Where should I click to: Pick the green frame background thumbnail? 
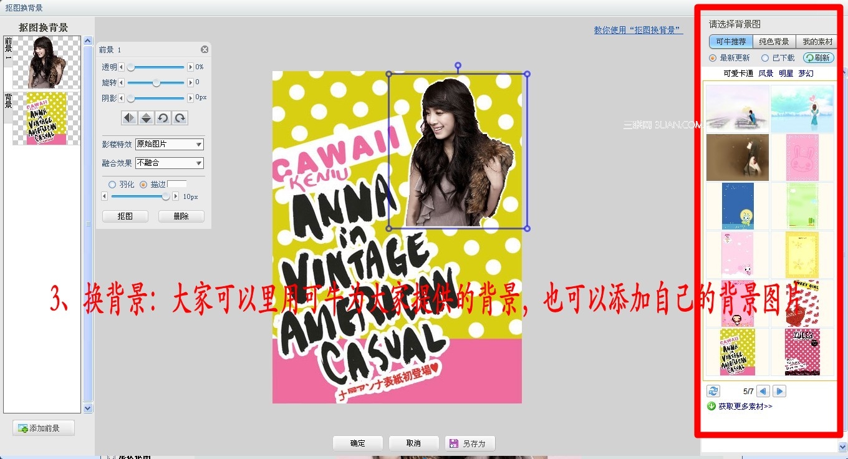(802, 206)
